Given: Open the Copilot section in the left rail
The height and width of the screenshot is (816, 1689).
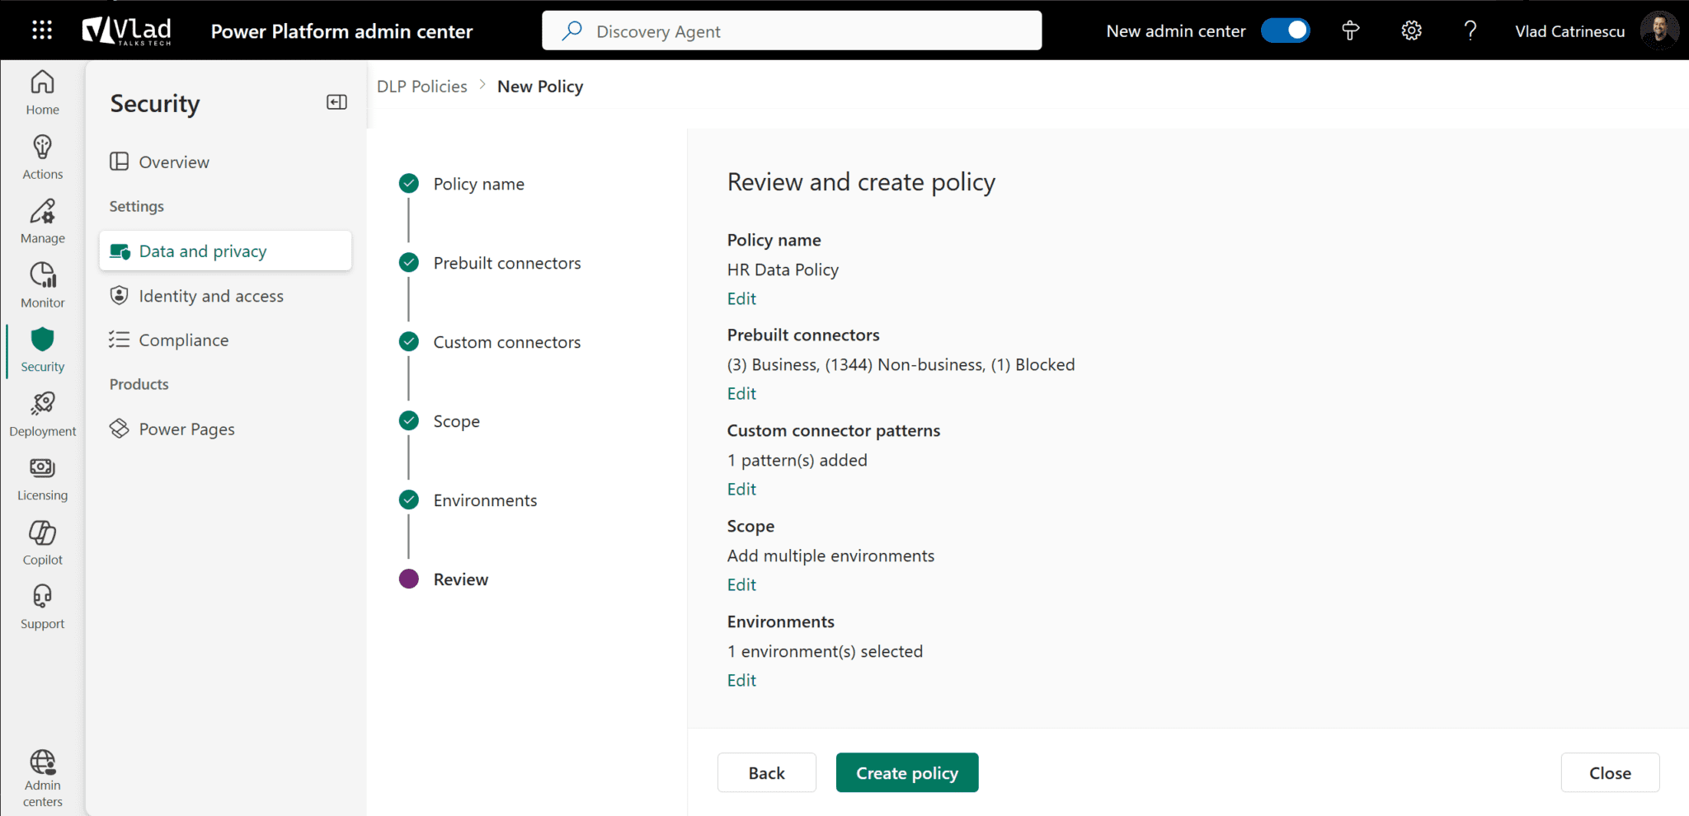Looking at the screenshot, I should pyautogui.click(x=41, y=541).
